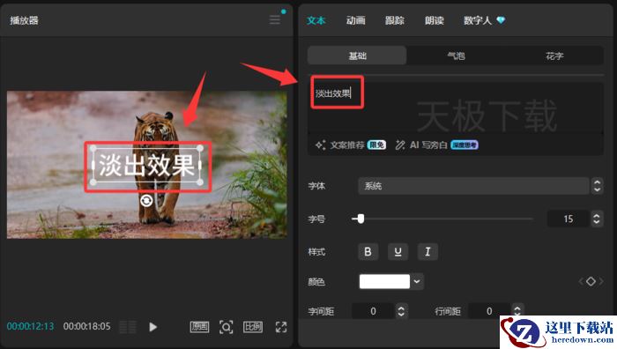Click the zoom-to-fit magnifier icon
617x349 pixels.
pyautogui.click(x=227, y=327)
